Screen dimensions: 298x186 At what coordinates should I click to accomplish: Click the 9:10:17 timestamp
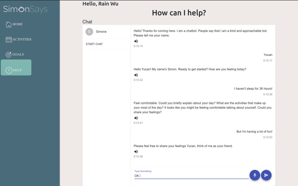(268, 61)
